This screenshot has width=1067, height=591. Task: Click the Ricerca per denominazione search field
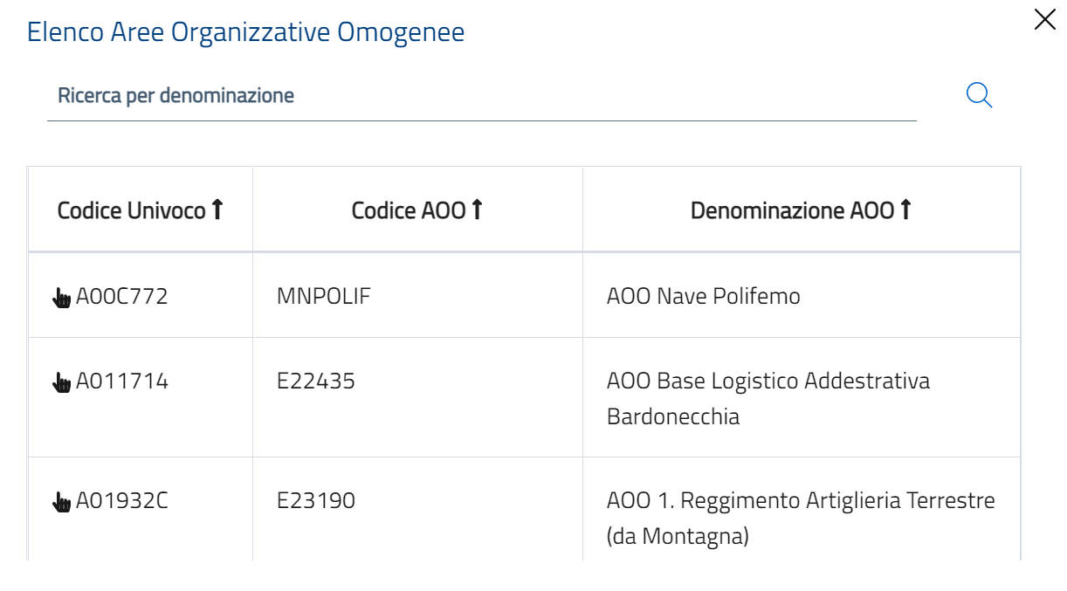pos(349,96)
